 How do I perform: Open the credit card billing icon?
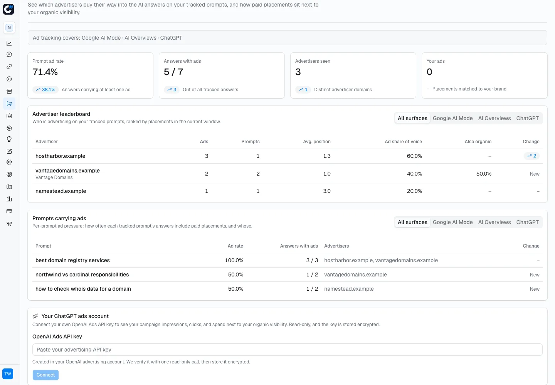[x=9, y=211]
